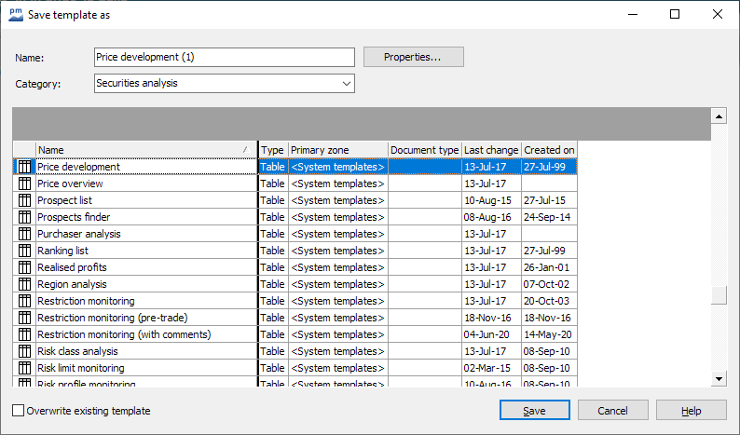
Task: Click table icon next to Risk limit monitoring
Action: click(x=24, y=368)
